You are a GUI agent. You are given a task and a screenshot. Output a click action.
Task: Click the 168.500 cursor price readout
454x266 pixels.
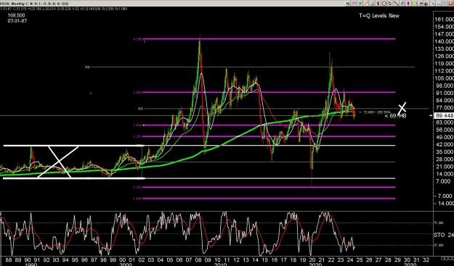(x=16, y=16)
